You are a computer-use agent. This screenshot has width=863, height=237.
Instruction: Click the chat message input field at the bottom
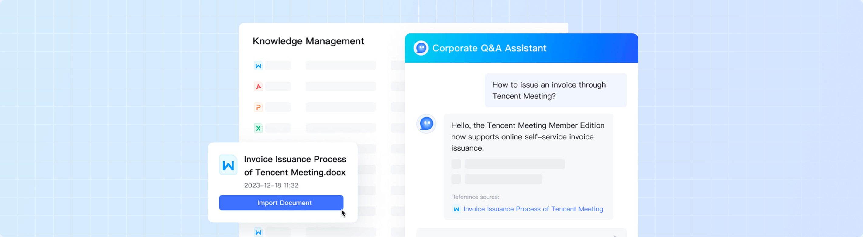pyautogui.click(x=521, y=233)
